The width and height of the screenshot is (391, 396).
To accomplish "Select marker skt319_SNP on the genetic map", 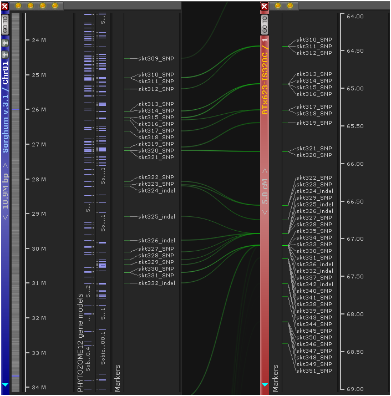I will (314, 123).
